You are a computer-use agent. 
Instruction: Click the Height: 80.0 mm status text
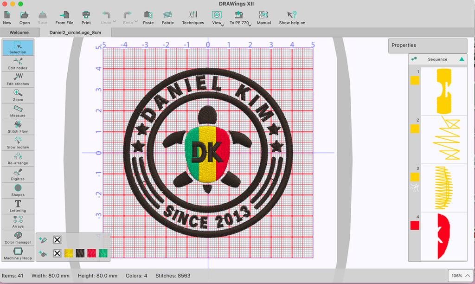[97, 276]
